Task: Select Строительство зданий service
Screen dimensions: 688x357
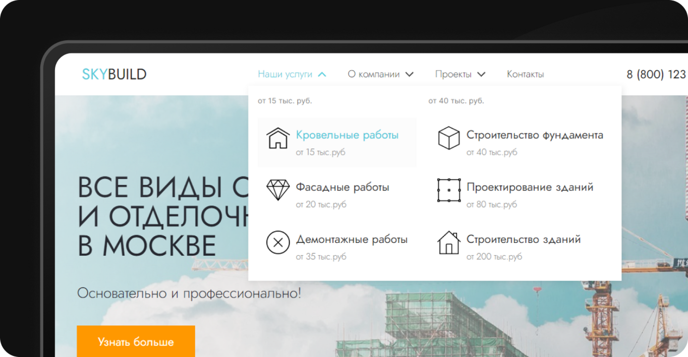Action: click(523, 239)
